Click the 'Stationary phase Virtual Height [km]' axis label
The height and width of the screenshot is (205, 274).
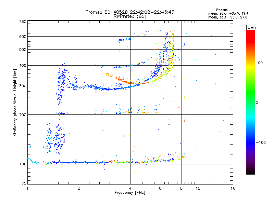coord(15,102)
